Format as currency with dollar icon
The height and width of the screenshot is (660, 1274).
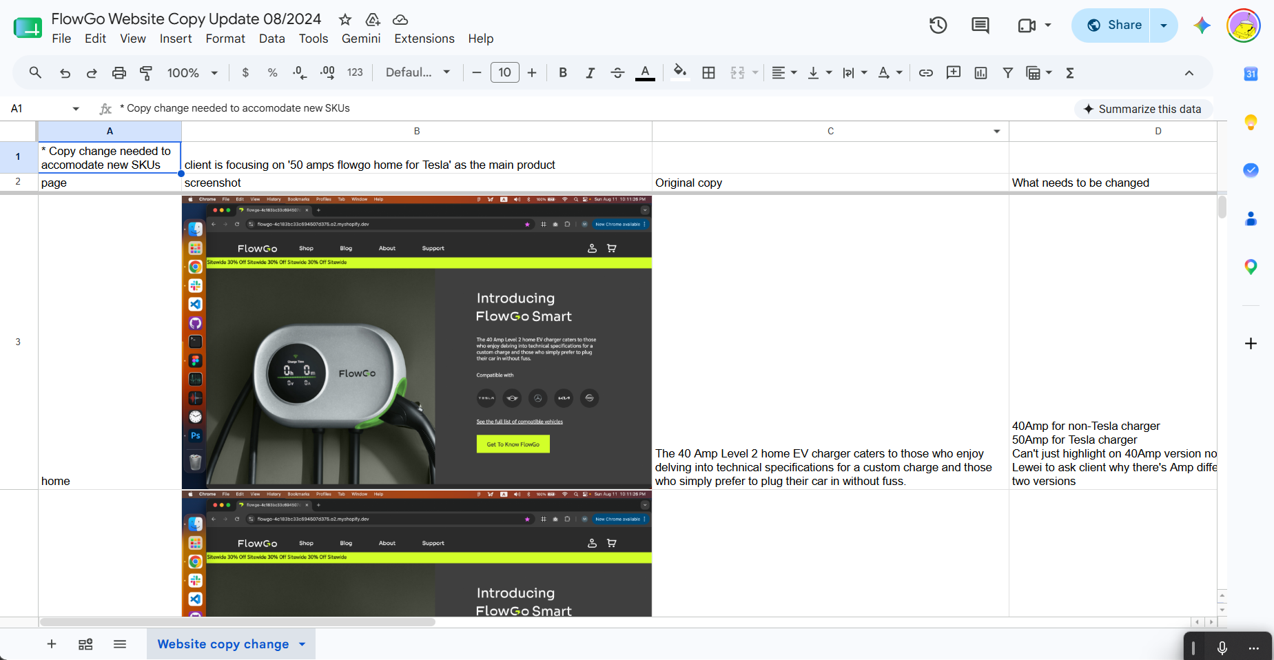point(245,72)
